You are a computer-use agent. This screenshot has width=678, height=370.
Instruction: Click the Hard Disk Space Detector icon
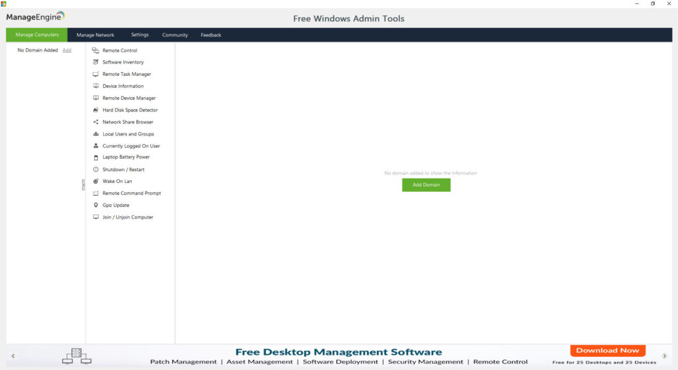pos(95,110)
